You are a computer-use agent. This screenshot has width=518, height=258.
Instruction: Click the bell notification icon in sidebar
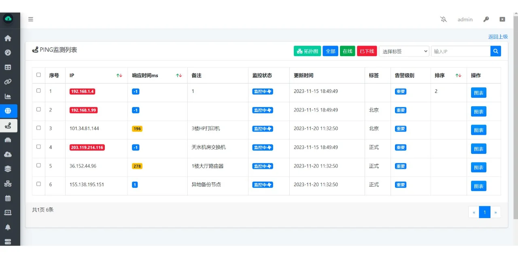[x=9, y=227]
